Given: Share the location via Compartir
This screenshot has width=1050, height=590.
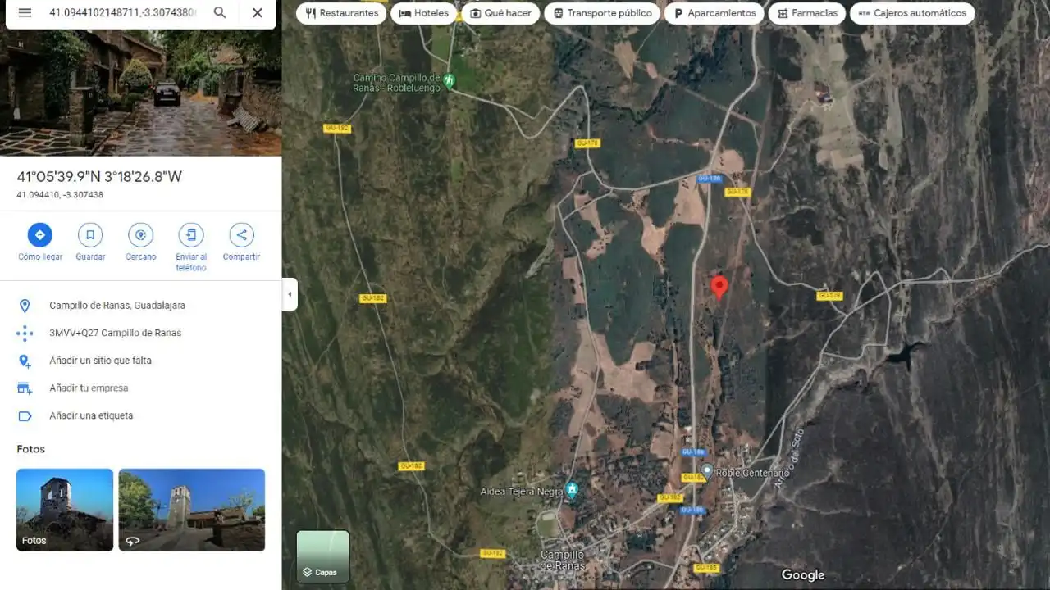Looking at the screenshot, I should [x=241, y=242].
